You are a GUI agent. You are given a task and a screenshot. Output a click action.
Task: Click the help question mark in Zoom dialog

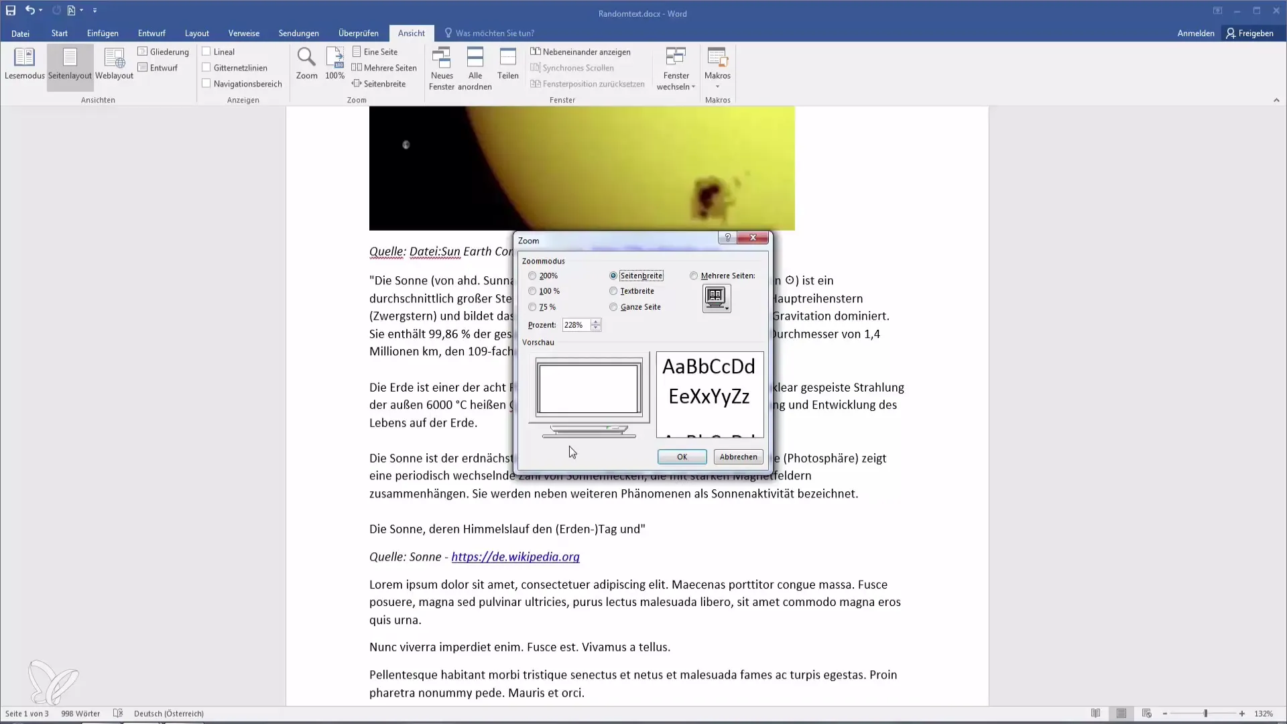[727, 238]
